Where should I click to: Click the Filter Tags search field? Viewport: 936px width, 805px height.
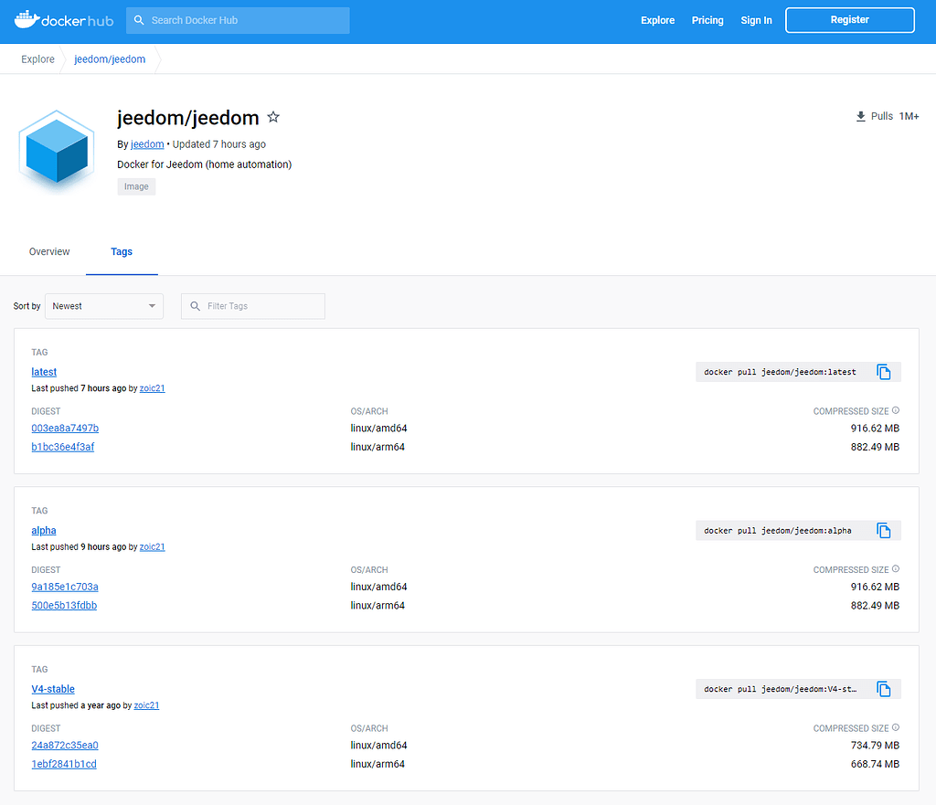pyautogui.click(x=252, y=306)
